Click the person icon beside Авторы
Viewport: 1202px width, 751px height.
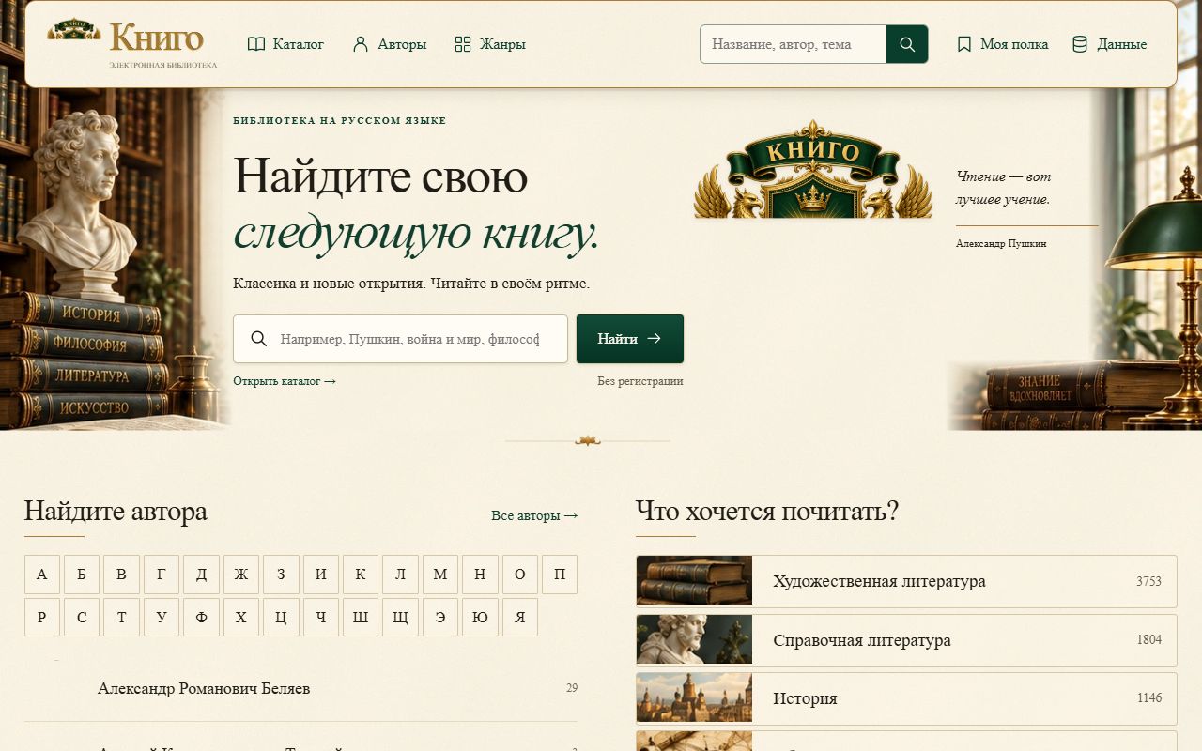[361, 44]
